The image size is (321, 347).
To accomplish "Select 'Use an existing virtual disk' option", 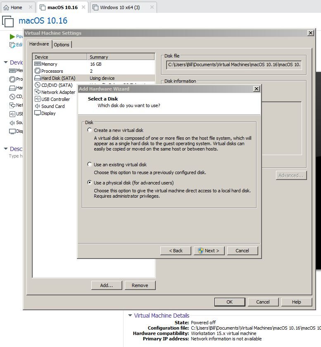I will (x=89, y=164).
